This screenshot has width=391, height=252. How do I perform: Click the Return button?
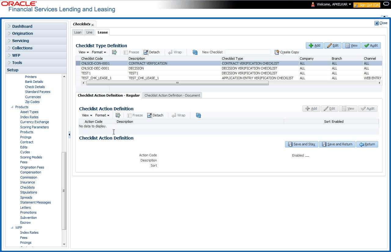pos(367,144)
